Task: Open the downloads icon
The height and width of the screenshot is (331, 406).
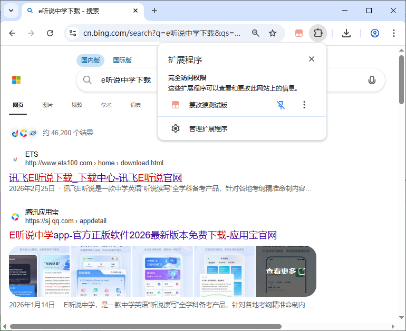Action: pyautogui.click(x=346, y=33)
